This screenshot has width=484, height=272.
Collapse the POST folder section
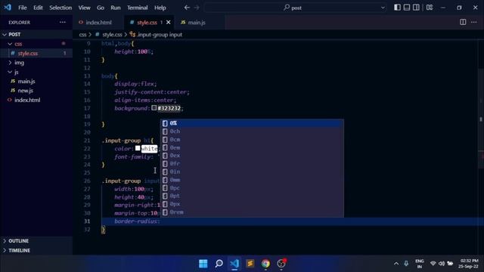tap(36, 34)
